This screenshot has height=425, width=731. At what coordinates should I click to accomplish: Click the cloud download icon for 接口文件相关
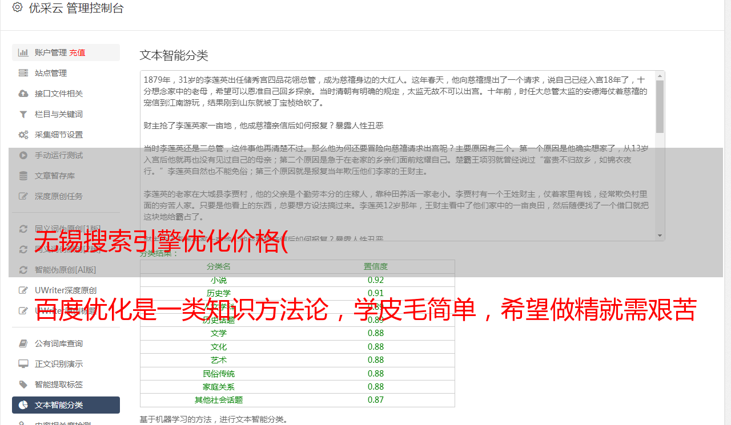(x=23, y=94)
